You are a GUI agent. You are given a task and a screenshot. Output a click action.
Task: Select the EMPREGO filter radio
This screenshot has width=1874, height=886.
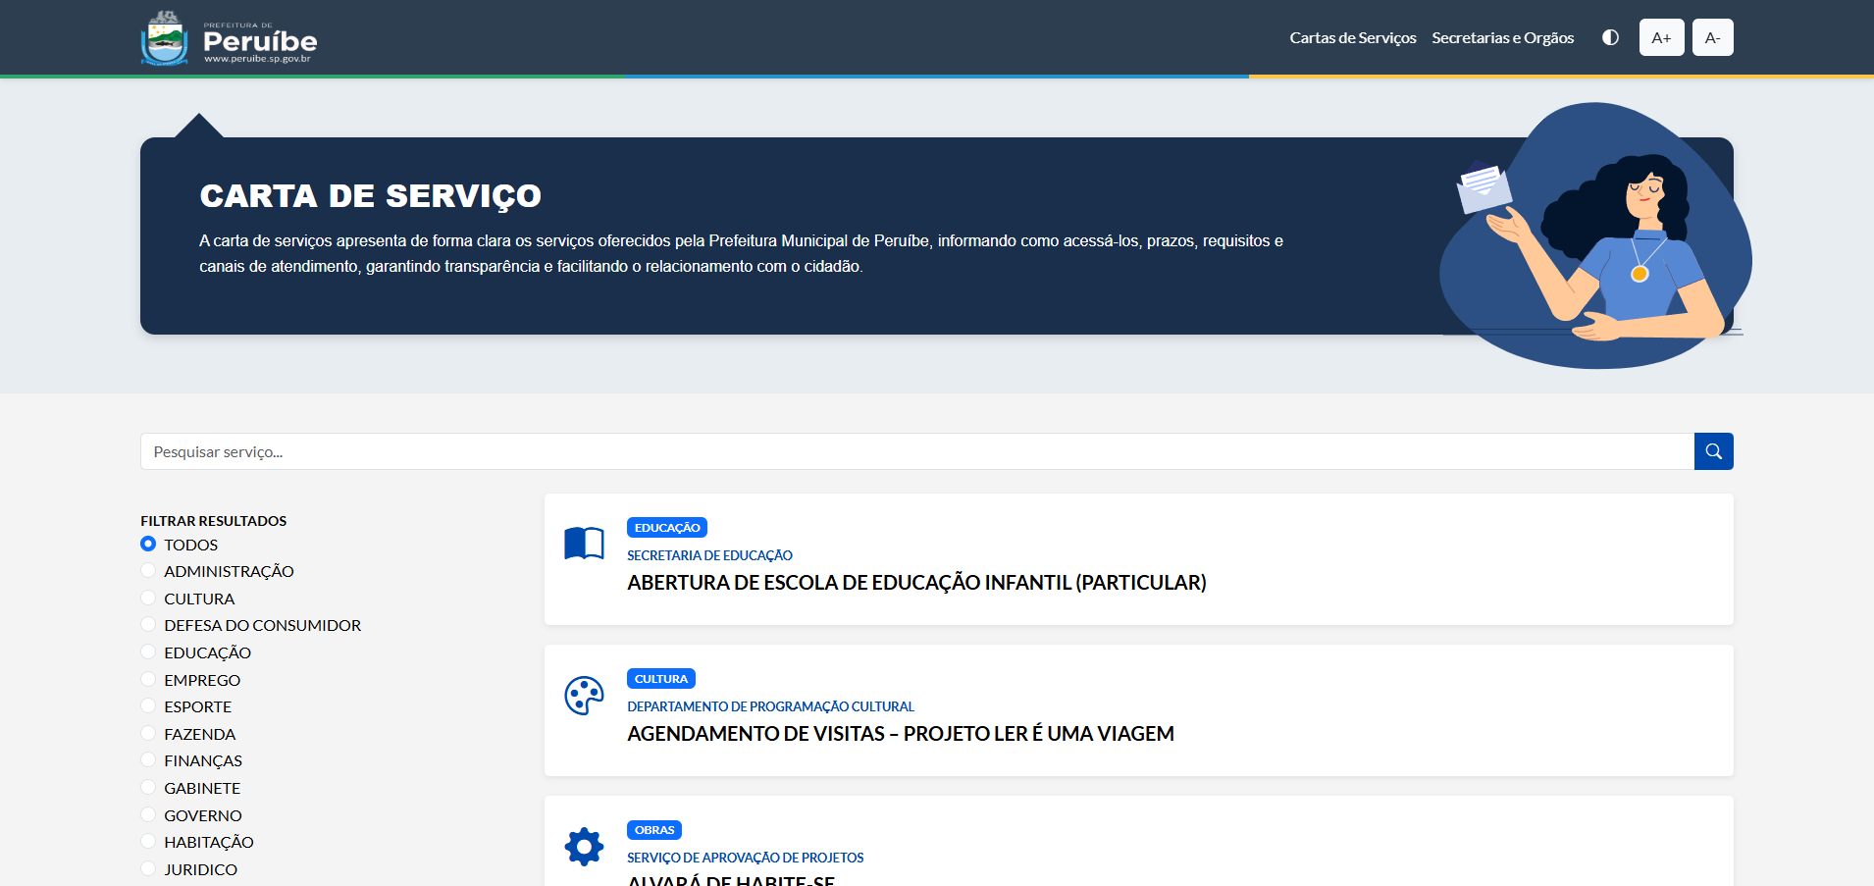(x=148, y=679)
